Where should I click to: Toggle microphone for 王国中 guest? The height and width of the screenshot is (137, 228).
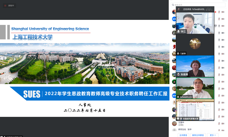pos(219,123)
